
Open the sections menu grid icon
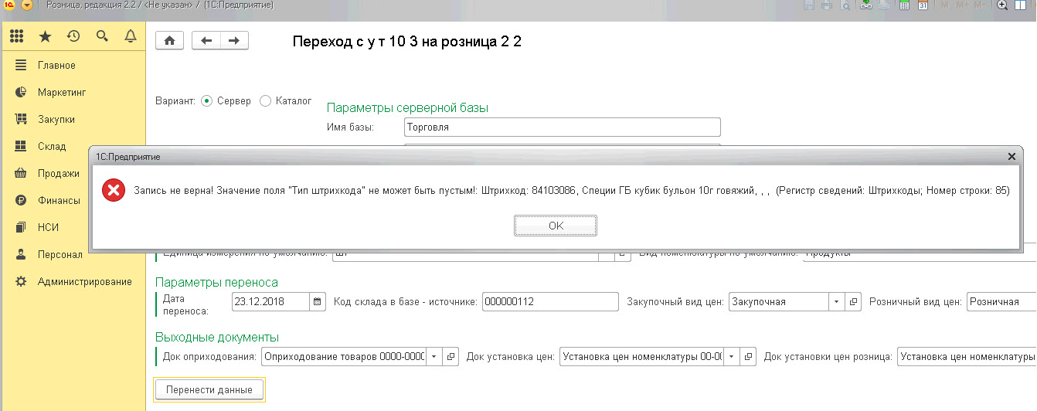point(17,36)
